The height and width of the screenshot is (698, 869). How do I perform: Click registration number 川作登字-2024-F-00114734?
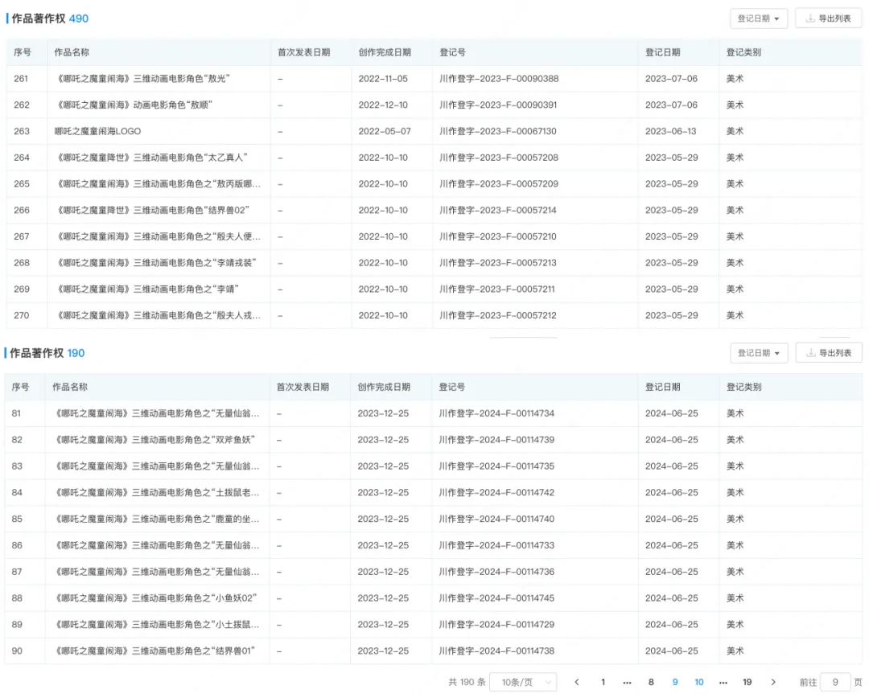[x=496, y=413]
